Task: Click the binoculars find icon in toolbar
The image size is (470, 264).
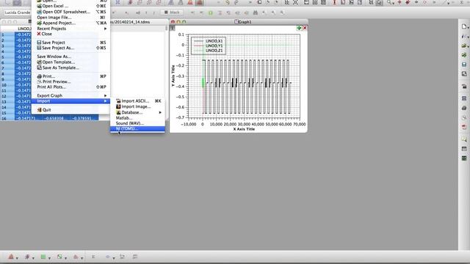Action: tap(256, 12)
